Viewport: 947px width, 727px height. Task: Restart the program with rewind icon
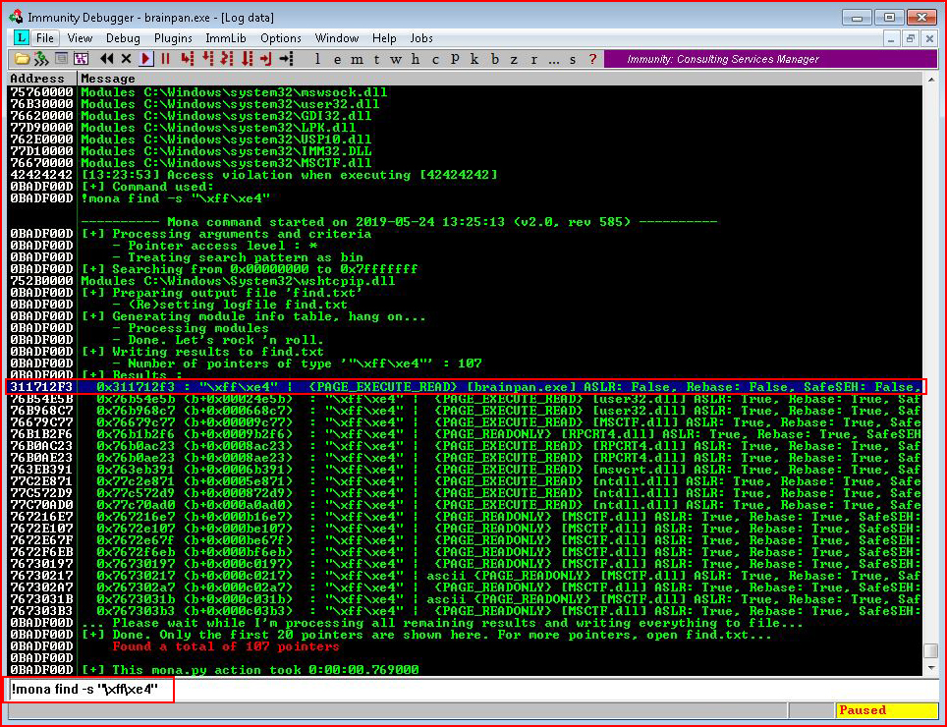tap(107, 59)
